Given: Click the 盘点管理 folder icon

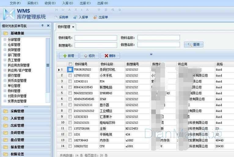Looking at the screenshot, I should [5, 140].
